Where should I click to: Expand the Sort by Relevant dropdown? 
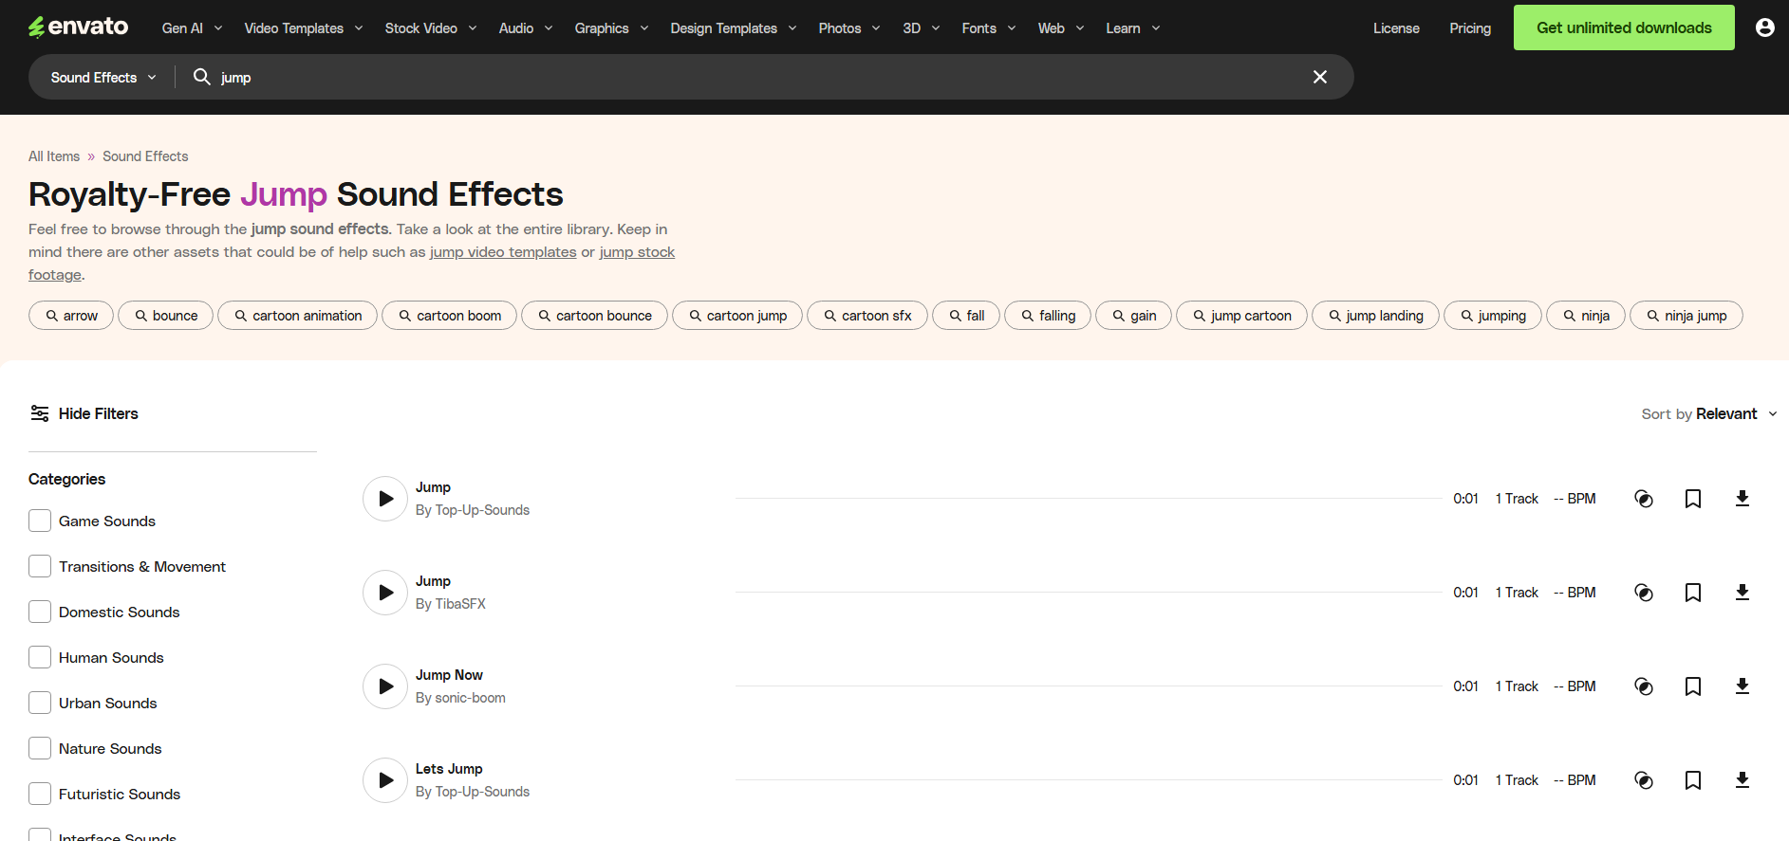tap(1708, 414)
